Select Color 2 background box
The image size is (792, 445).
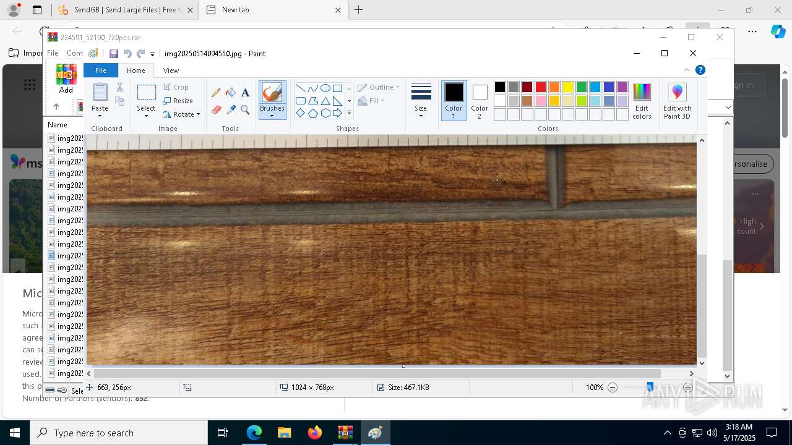coord(480,101)
